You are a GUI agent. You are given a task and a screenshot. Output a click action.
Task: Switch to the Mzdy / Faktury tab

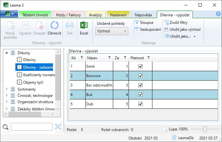click(68, 15)
